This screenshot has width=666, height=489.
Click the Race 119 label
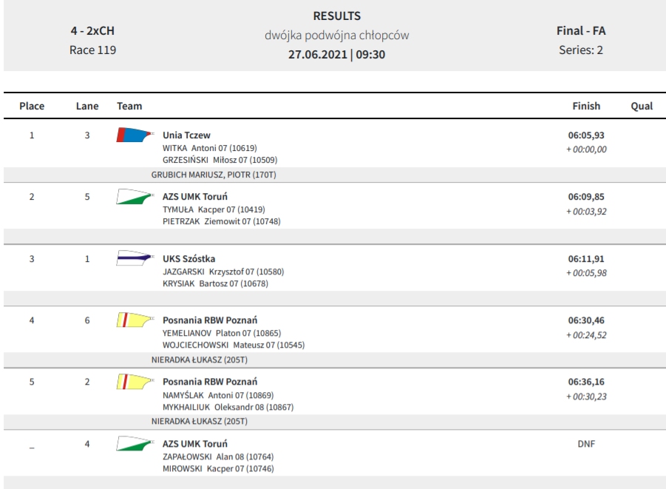click(92, 50)
